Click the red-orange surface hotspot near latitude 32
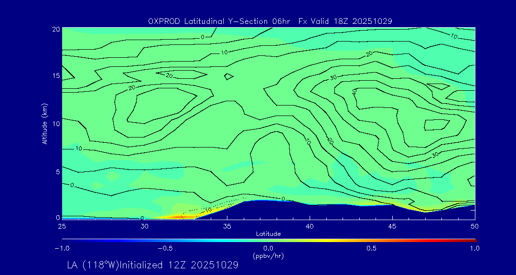 click(x=177, y=217)
